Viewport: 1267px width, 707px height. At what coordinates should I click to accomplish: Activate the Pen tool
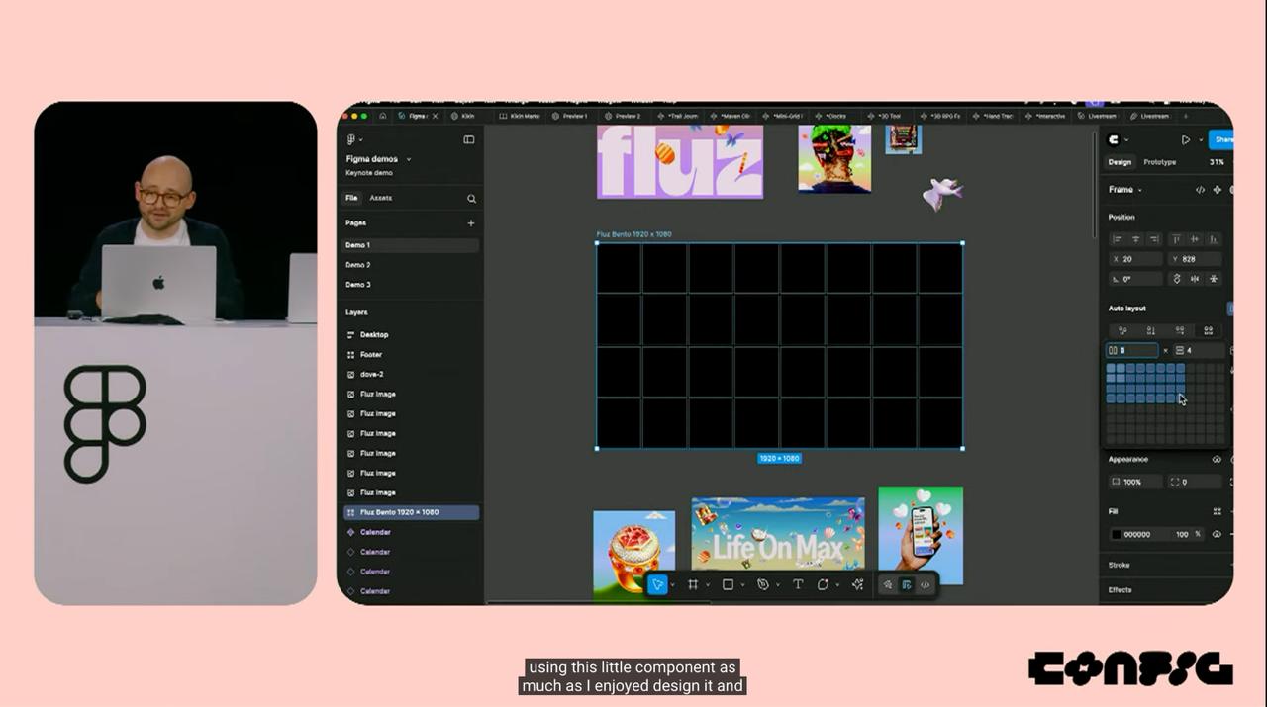[763, 585]
